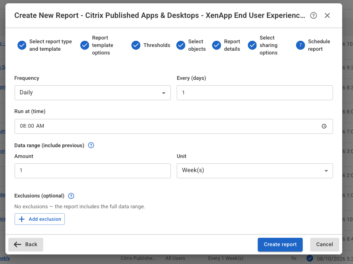The width and height of the screenshot is (353, 264).
Task: Click the 'Data range (include previous)' label
Action: [x=49, y=146]
